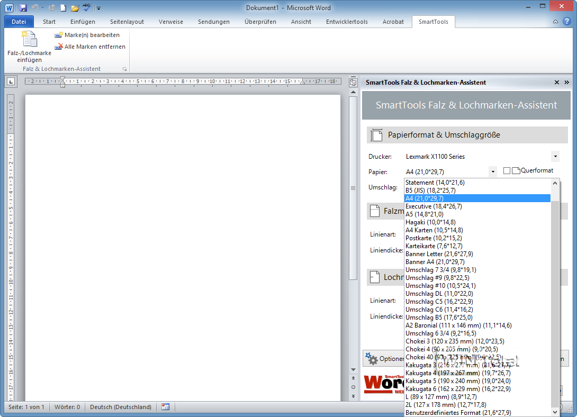This screenshot has width=577, height=417.
Task: Select A5 (14,8*21,0) paper
Action: 477,214
